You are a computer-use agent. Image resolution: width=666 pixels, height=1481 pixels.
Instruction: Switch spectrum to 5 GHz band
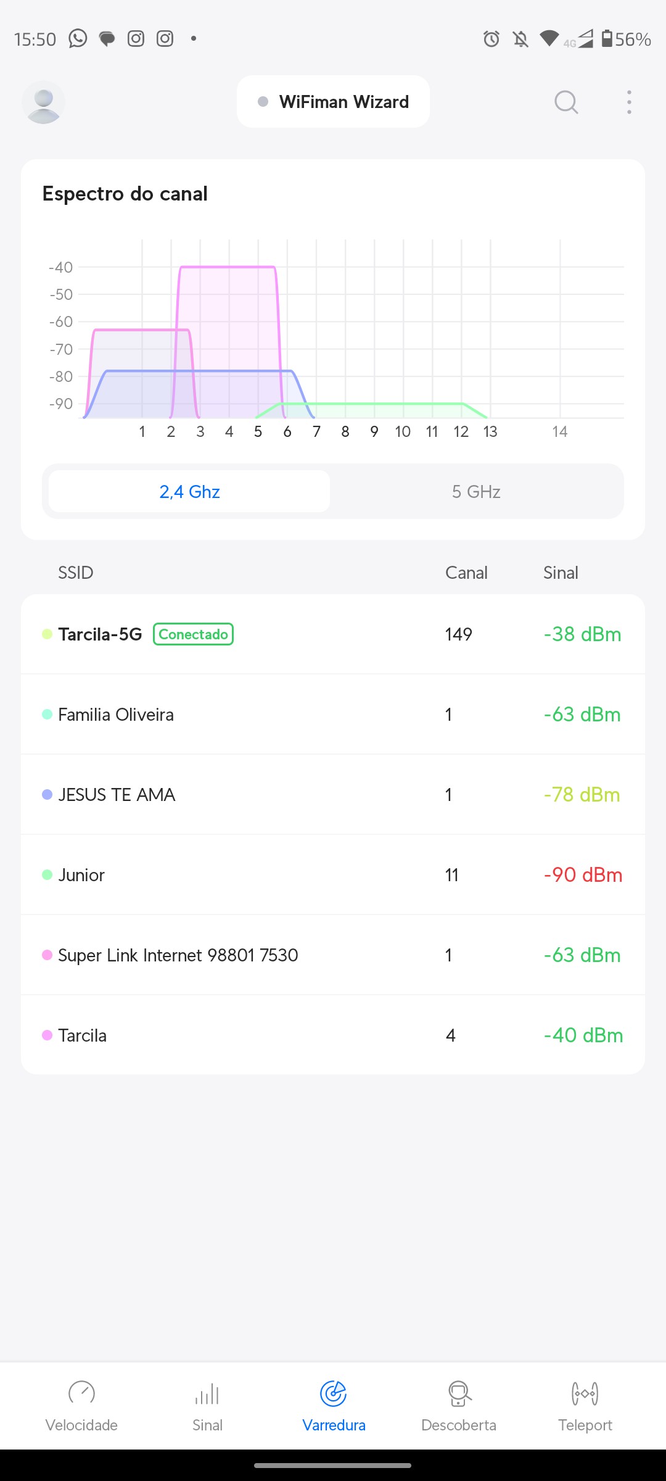click(x=476, y=492)
